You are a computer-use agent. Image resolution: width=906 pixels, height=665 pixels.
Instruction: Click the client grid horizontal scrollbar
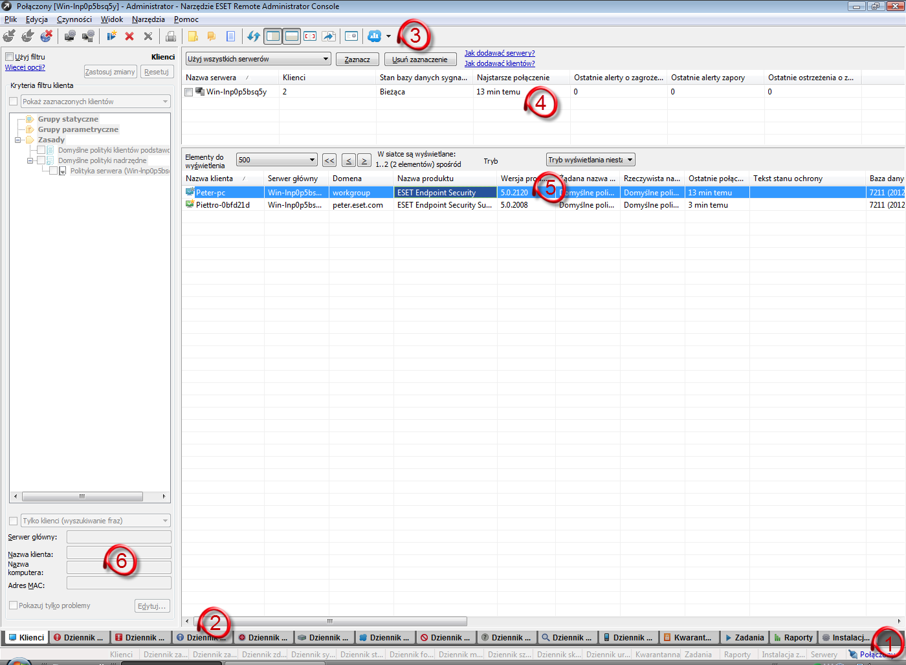pyautogui.click(x=330, y=621)
